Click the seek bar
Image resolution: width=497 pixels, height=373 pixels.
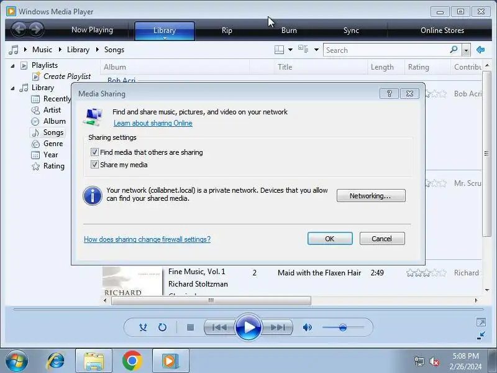coord(248,309)
